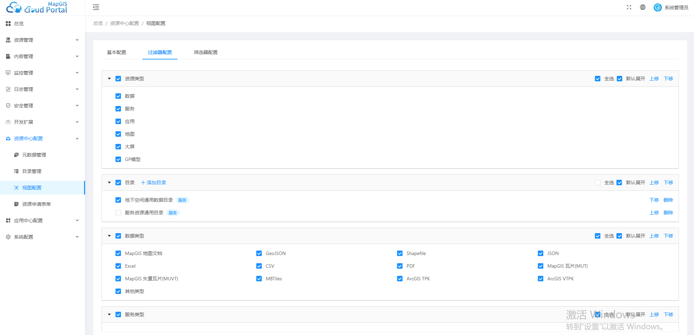Screen dimensions: 694x335
Task: Switch to the 筛选器配置 tab
Action: pyautogui.click(x=206, y=52)
